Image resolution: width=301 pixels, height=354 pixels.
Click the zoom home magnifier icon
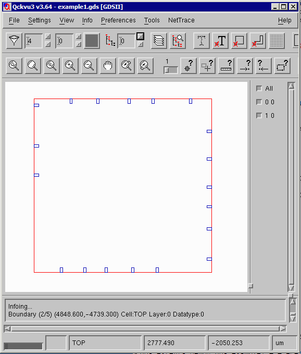click(x=14, y=66)
